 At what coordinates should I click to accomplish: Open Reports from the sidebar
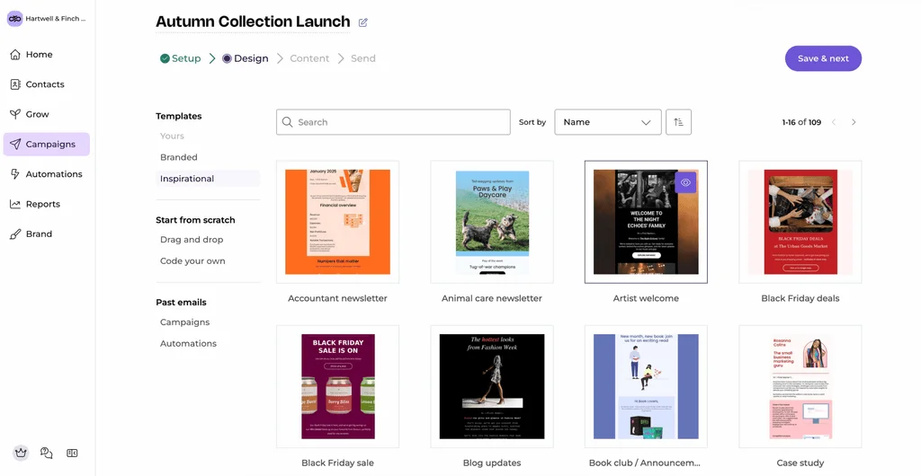point(47,204)
